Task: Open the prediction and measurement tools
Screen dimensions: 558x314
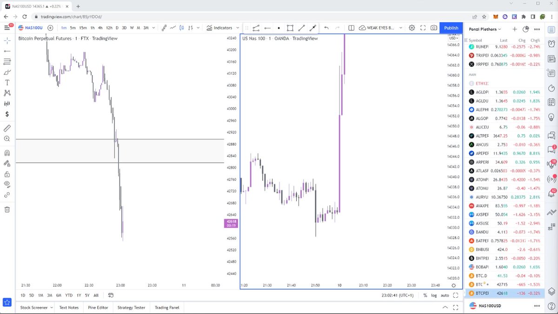Action: point(7,103)
